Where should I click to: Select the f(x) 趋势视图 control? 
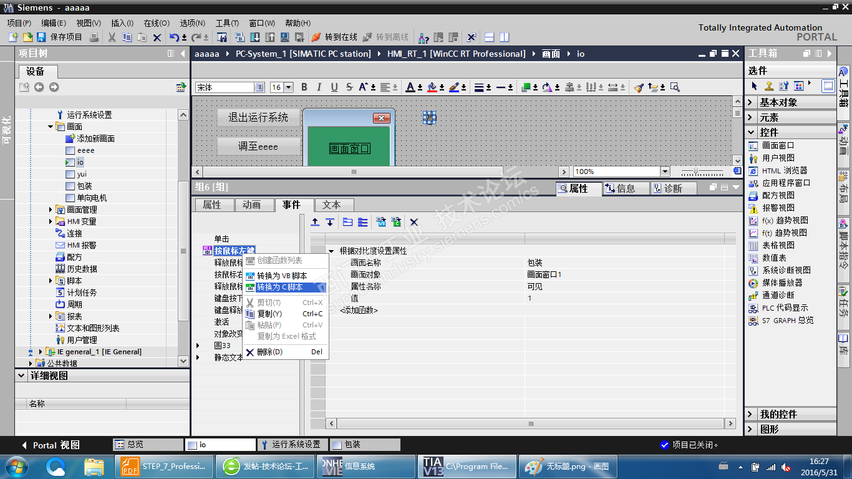coord(785,220)
